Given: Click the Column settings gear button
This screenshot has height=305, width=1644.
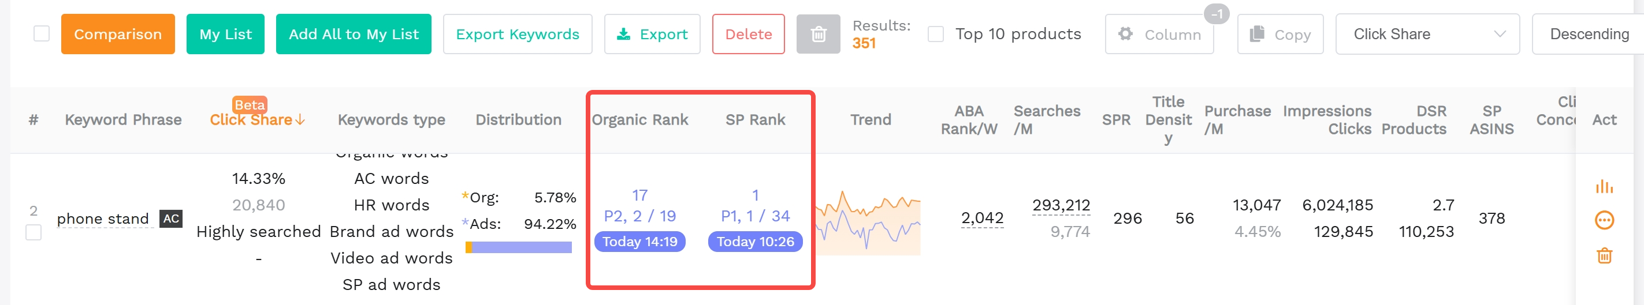Looking at the screenshot, I should click(x=1159, y=34).
